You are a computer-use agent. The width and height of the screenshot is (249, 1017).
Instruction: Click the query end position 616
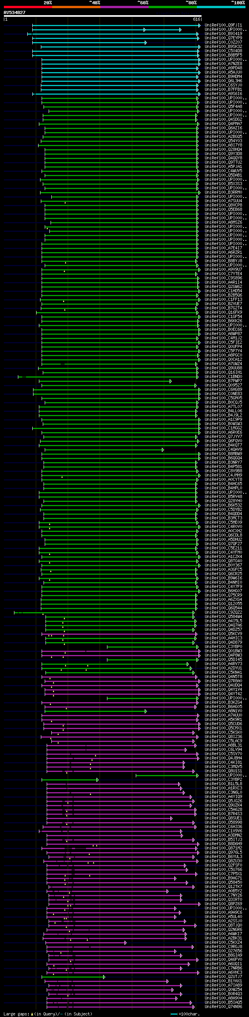coord(196,19)
